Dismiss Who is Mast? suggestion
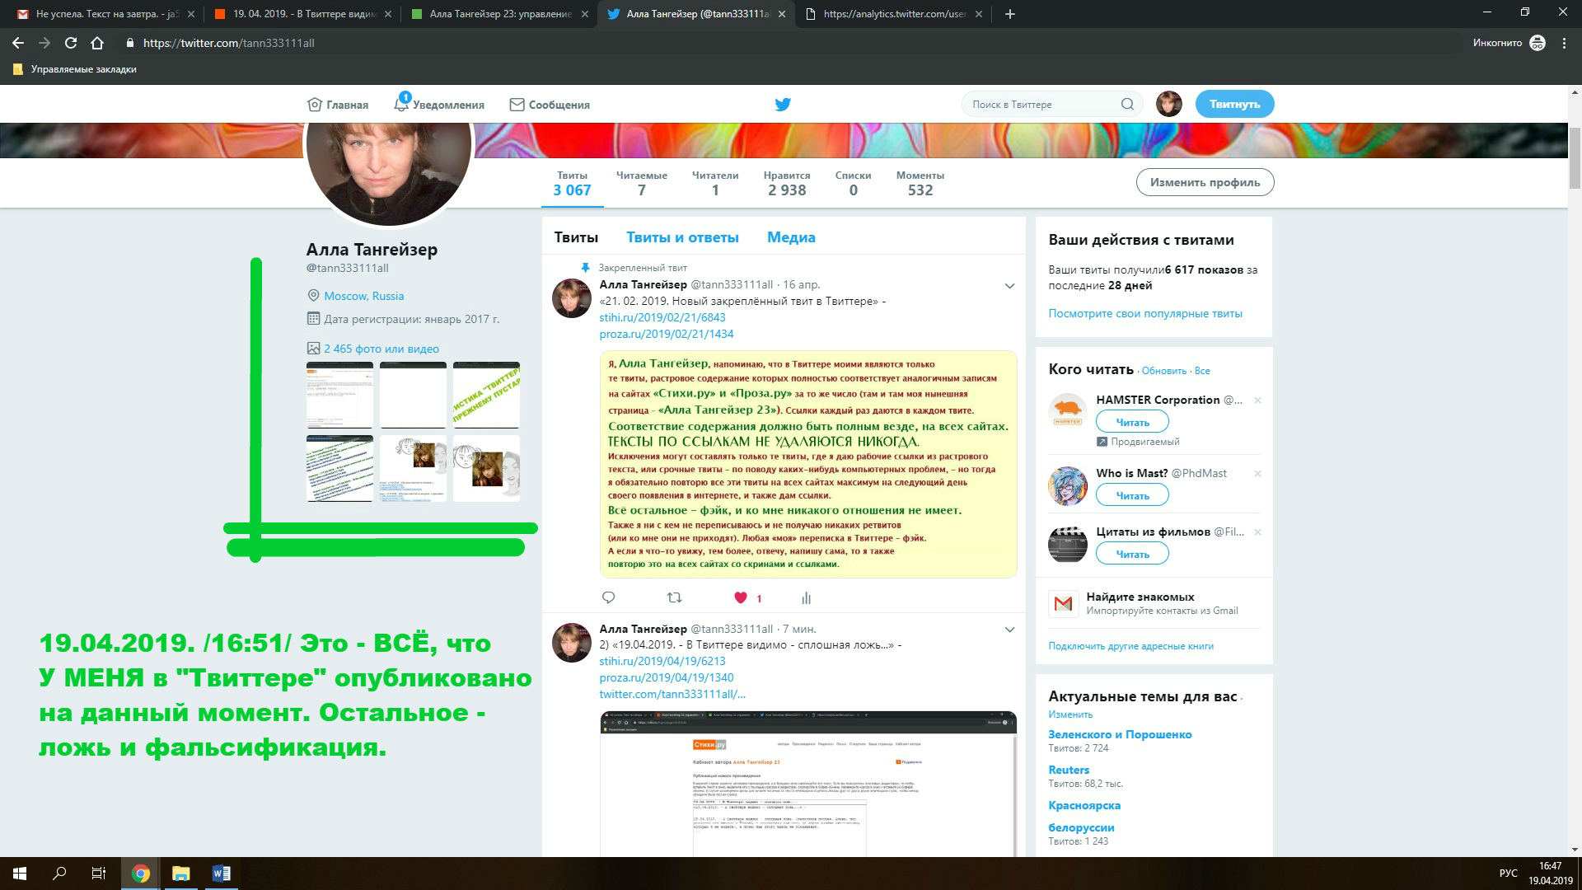1582x890 pixels. pos(1257,474)
